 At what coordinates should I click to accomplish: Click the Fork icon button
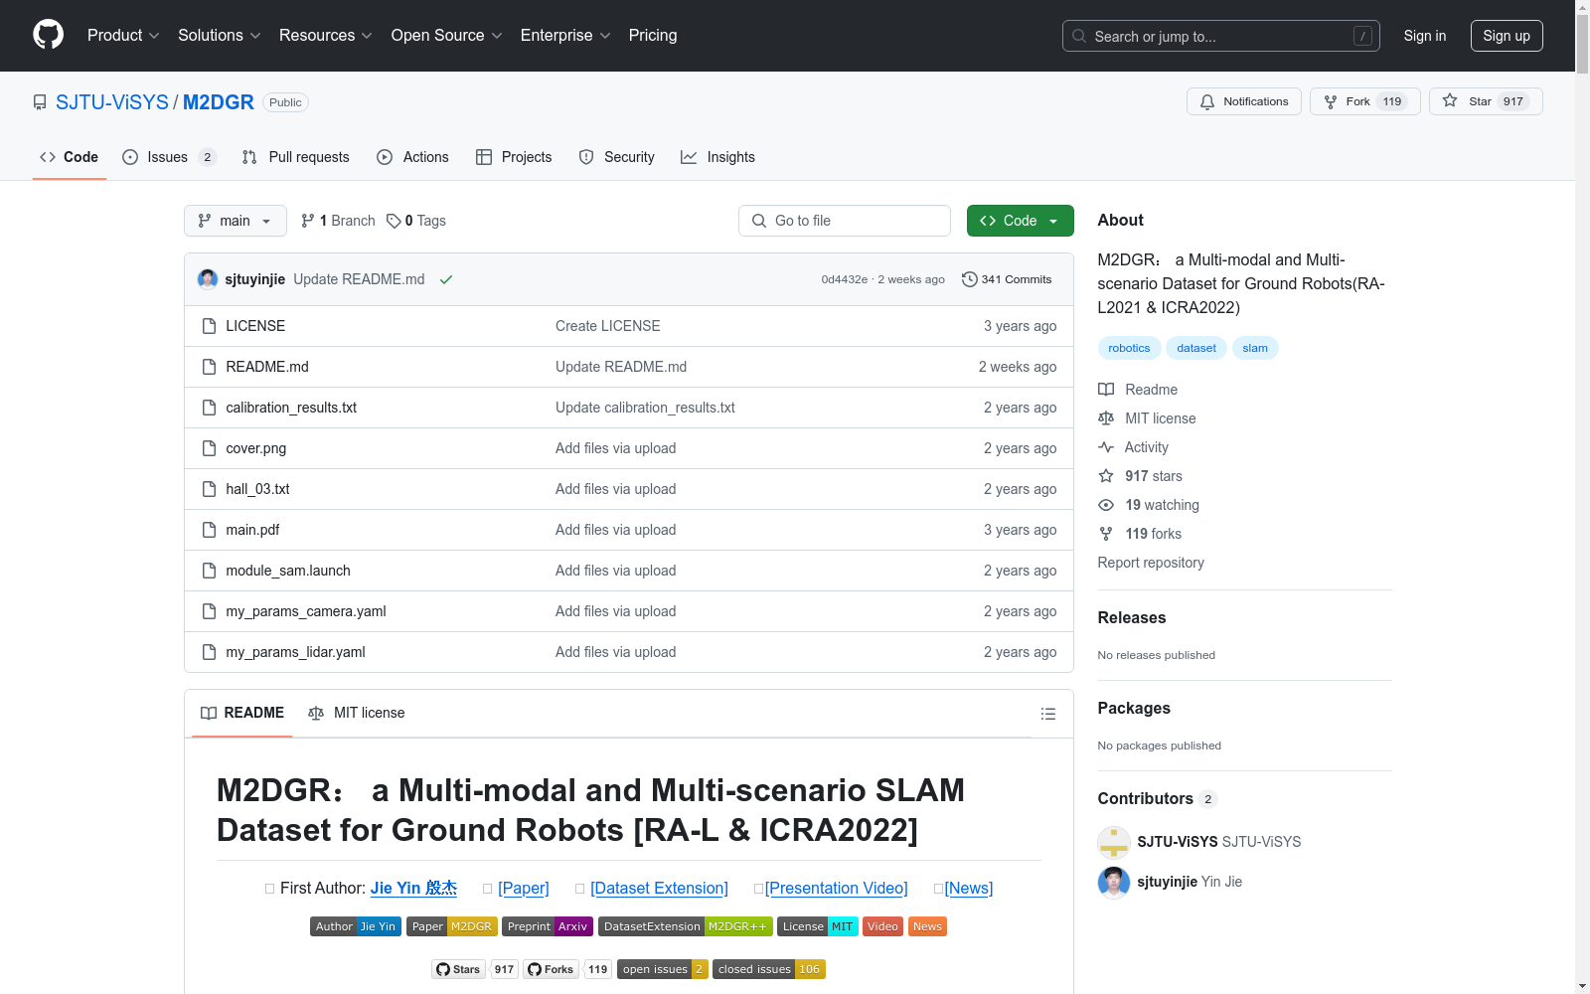click(1331, 102)
